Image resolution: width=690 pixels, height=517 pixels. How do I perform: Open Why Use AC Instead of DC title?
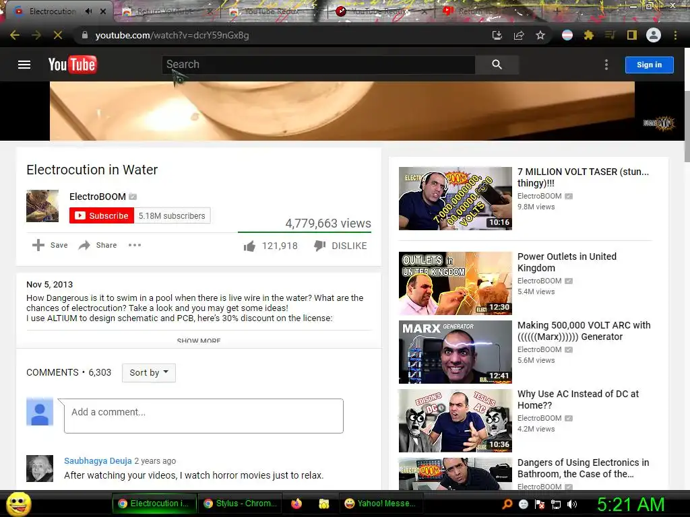(577, 399)
